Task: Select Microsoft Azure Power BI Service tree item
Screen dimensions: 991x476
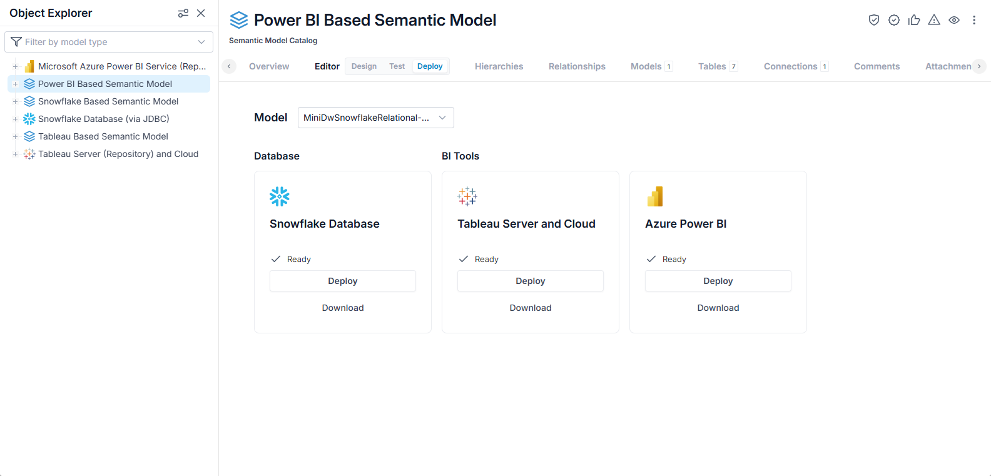Action: click(x=122, y=66)
